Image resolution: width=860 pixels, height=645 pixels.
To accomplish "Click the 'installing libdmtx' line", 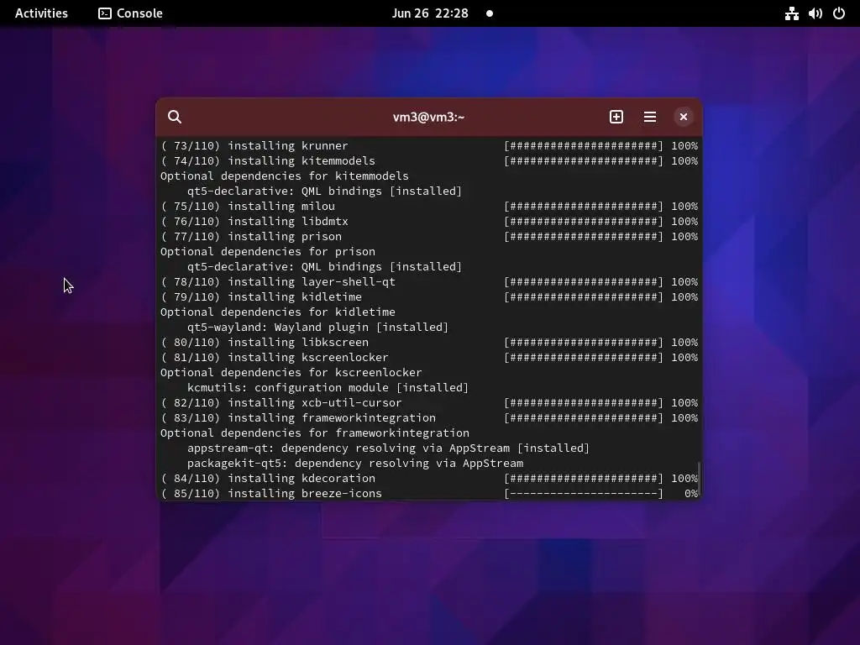I will 429,222.
